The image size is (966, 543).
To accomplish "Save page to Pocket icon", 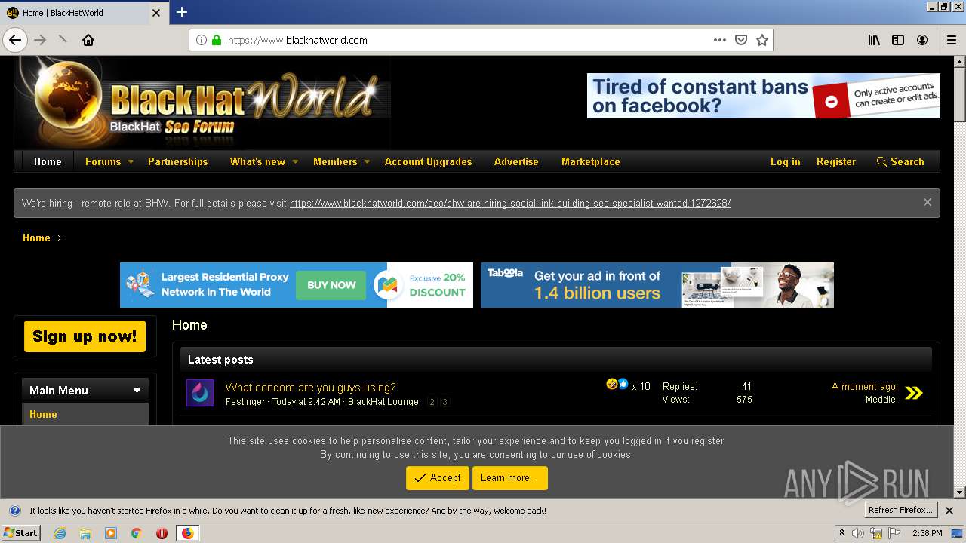I will (x=741, y=40).
